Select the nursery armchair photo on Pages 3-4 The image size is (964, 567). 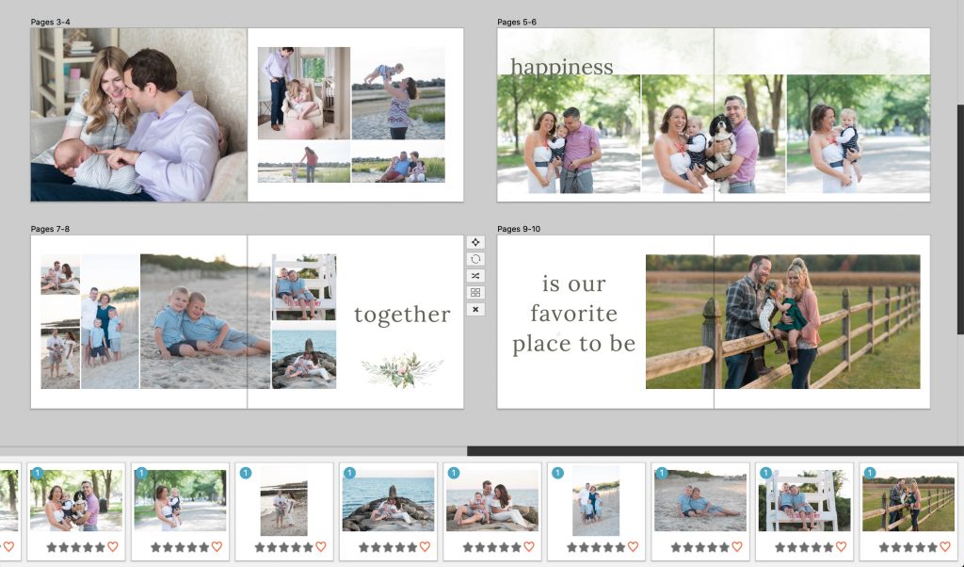(304, 93)
